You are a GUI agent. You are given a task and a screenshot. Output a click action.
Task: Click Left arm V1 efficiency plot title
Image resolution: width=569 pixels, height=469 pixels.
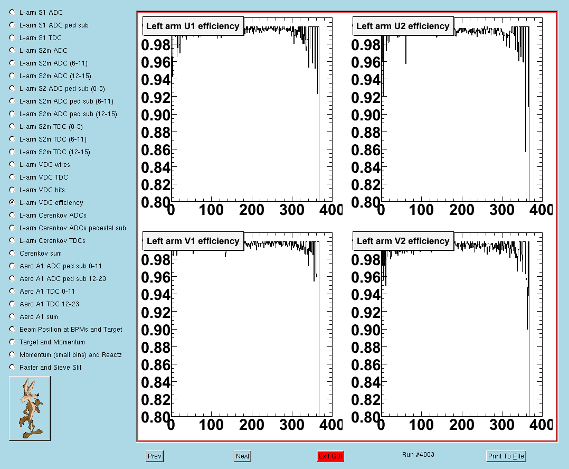coord(193,241)
